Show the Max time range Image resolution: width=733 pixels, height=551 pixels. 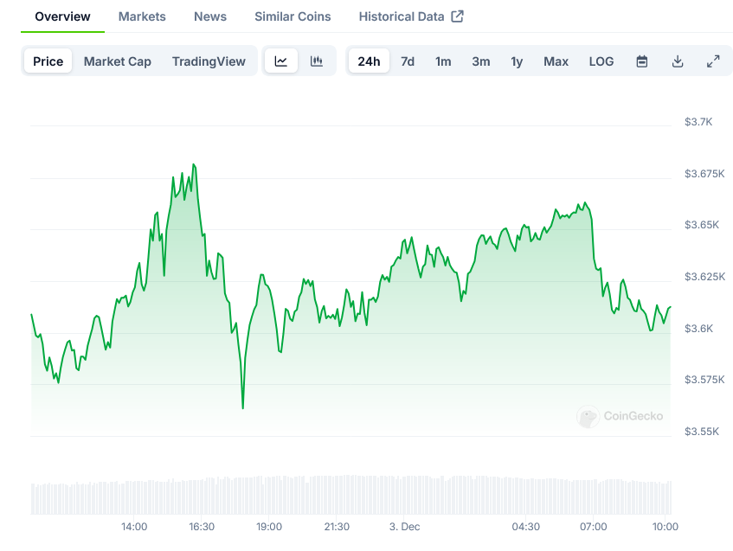[556, 61]
